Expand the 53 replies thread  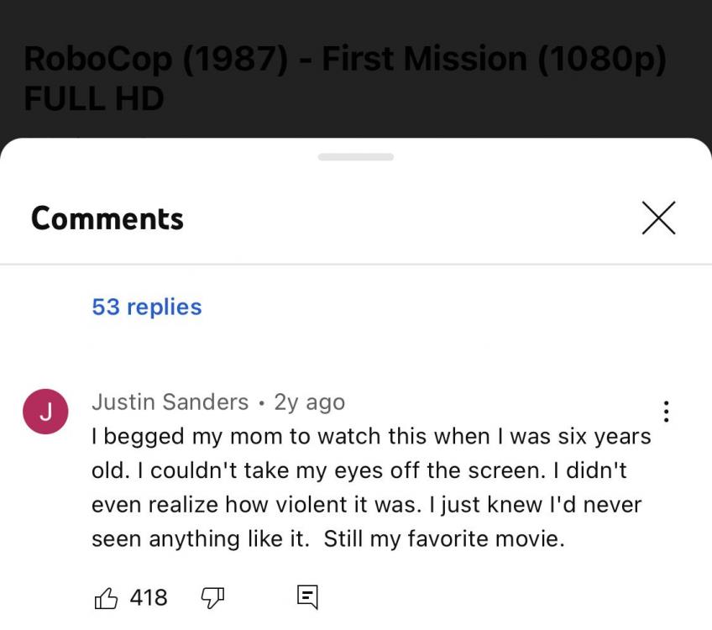coord(147,307)
